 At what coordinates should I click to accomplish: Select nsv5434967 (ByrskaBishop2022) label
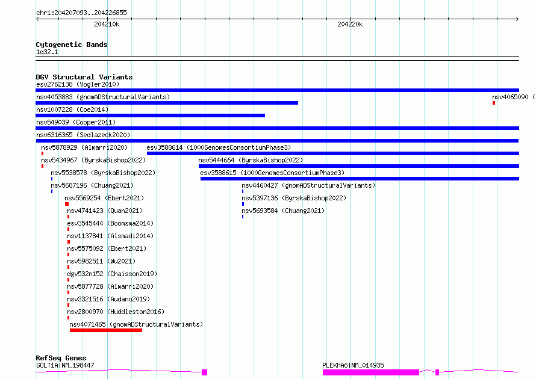(x=93, y=160)
